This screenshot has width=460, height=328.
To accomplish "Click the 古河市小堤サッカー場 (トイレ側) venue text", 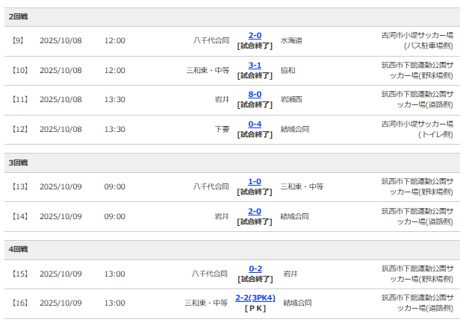I will tap(416, 129).
